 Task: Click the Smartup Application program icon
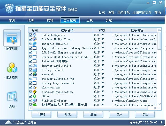tap(34, 66)
